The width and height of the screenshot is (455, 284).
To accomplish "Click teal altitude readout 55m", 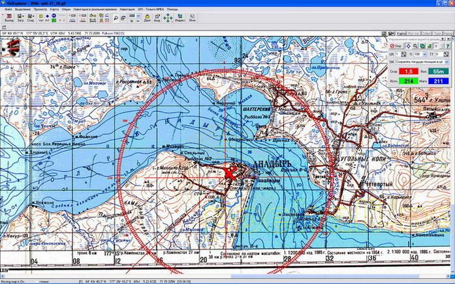I will click(x=438, y=71).
